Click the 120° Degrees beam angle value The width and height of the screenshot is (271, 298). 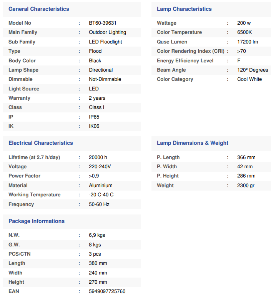tap(253, 70)
